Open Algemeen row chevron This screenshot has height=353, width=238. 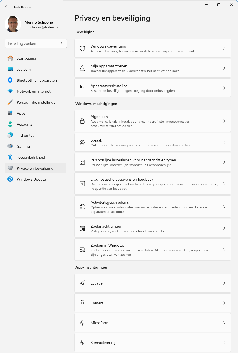click(x=224, y=121)
